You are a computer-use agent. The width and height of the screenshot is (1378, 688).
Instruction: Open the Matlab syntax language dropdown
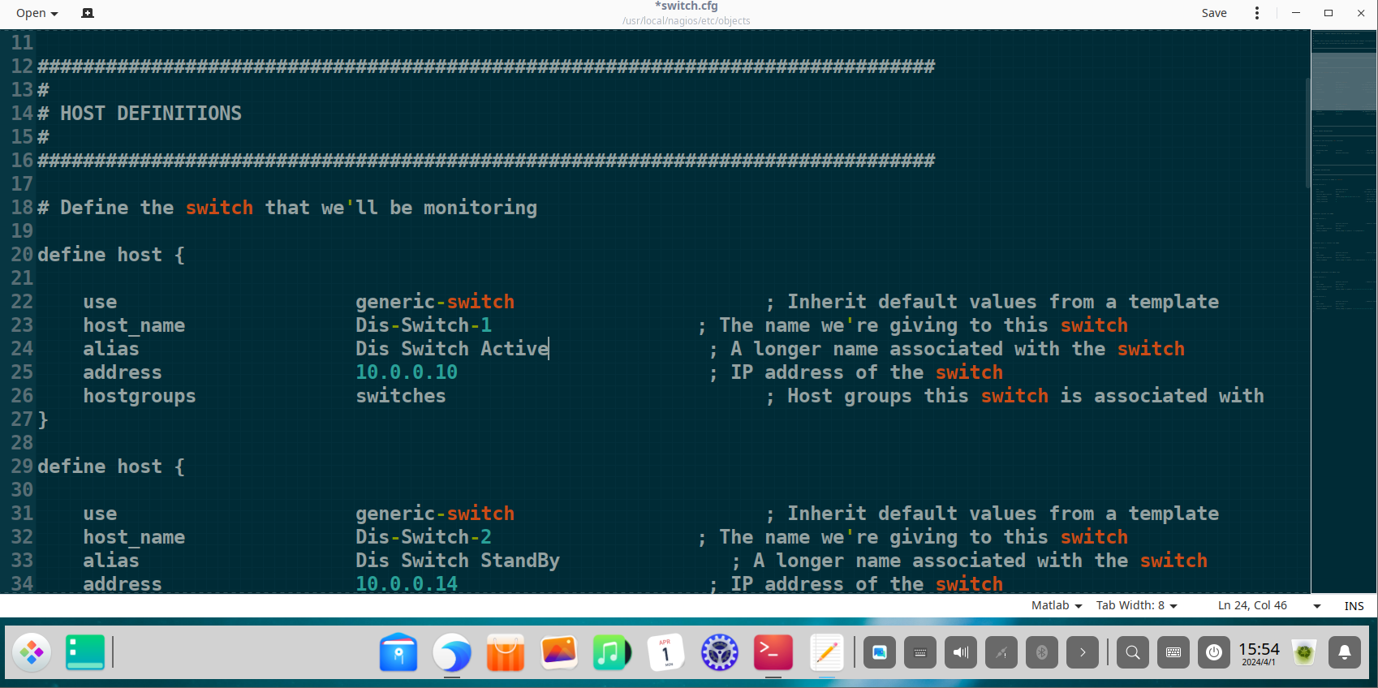pos(1056,606)
